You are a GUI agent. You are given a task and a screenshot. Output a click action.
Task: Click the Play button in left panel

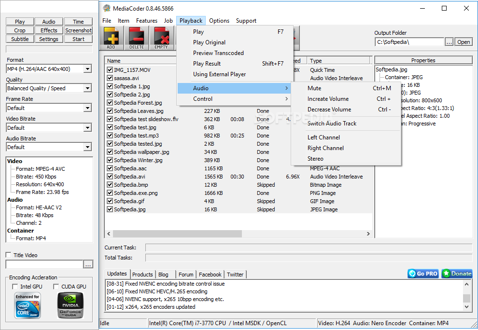tap(20, 22)
